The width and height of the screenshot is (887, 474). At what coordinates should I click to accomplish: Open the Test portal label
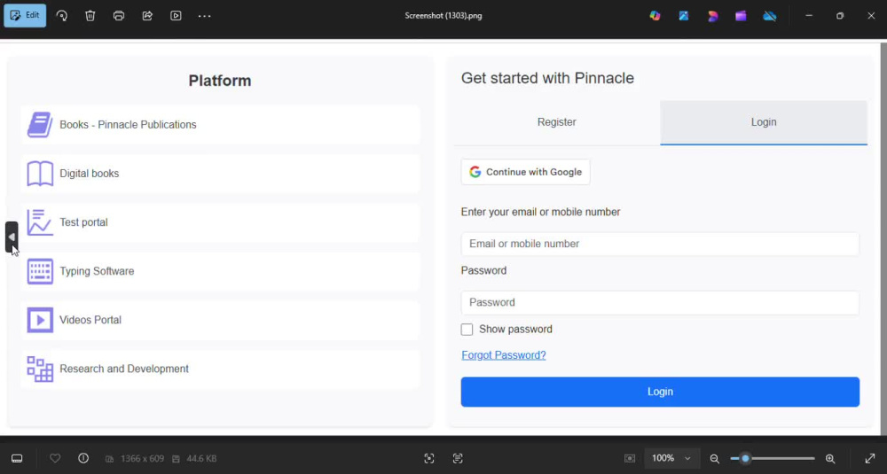coord(83,222)
